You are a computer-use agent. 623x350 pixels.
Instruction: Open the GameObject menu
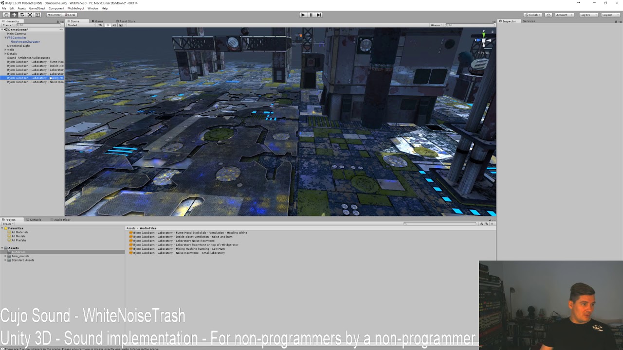[37, 8]
